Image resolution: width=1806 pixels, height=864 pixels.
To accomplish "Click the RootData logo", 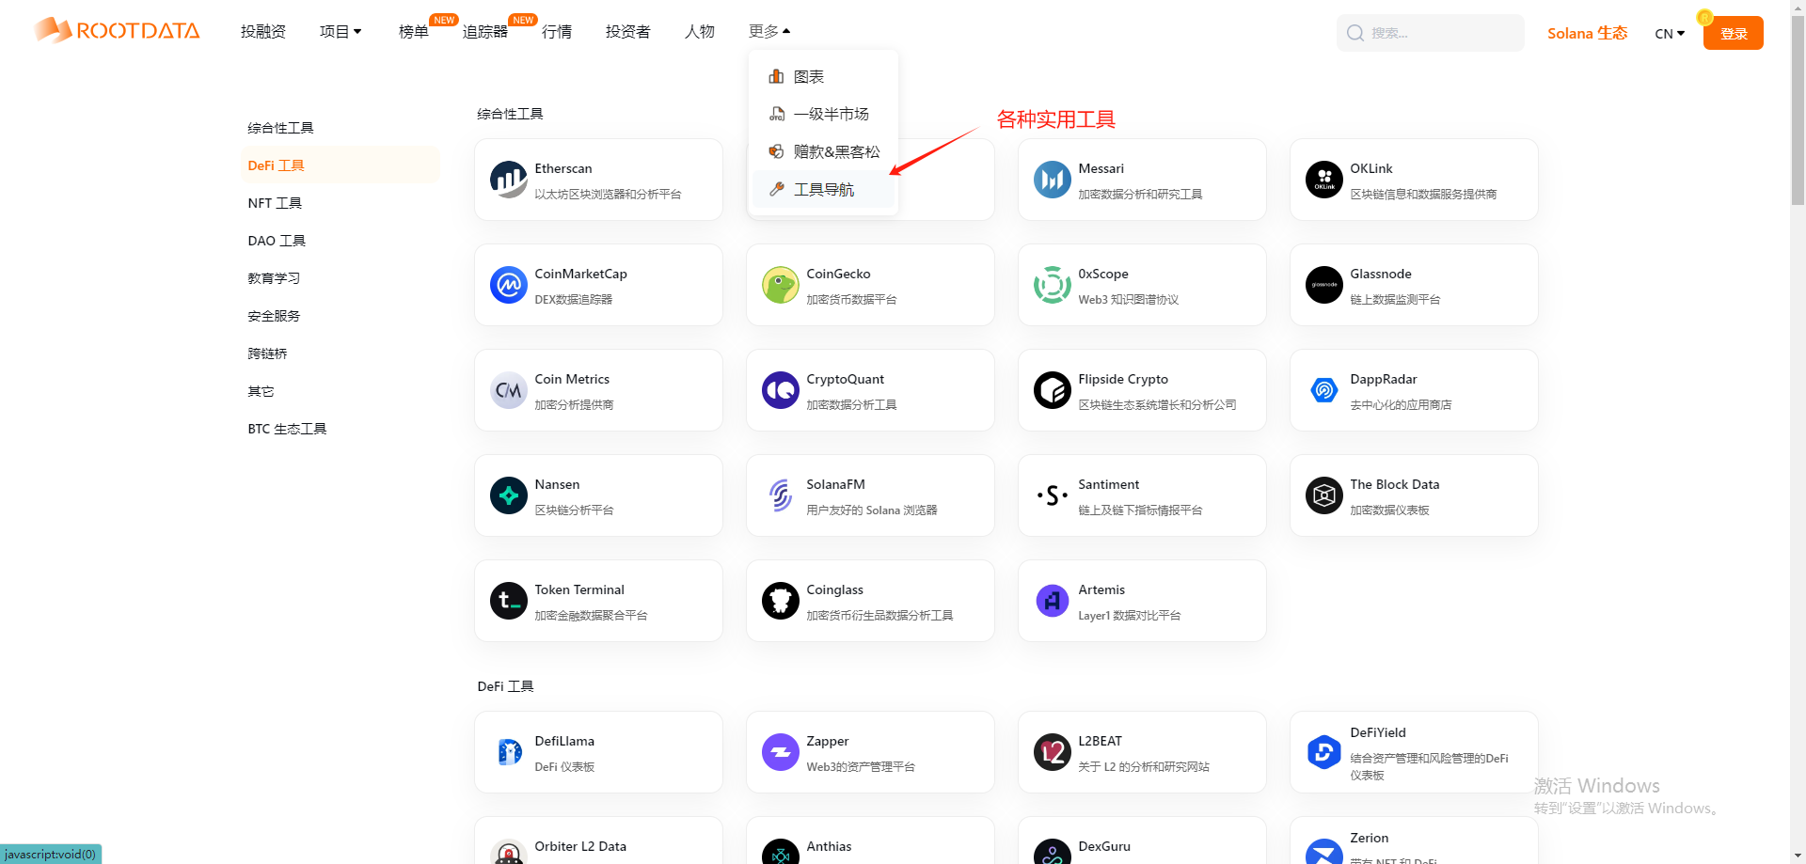I will tap(117, 30).
